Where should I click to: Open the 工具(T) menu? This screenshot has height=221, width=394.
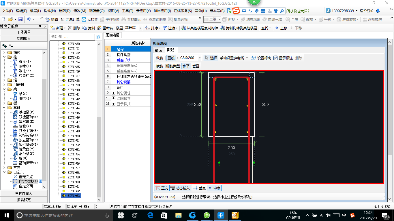pyautogui.click(x=127, y=11)
